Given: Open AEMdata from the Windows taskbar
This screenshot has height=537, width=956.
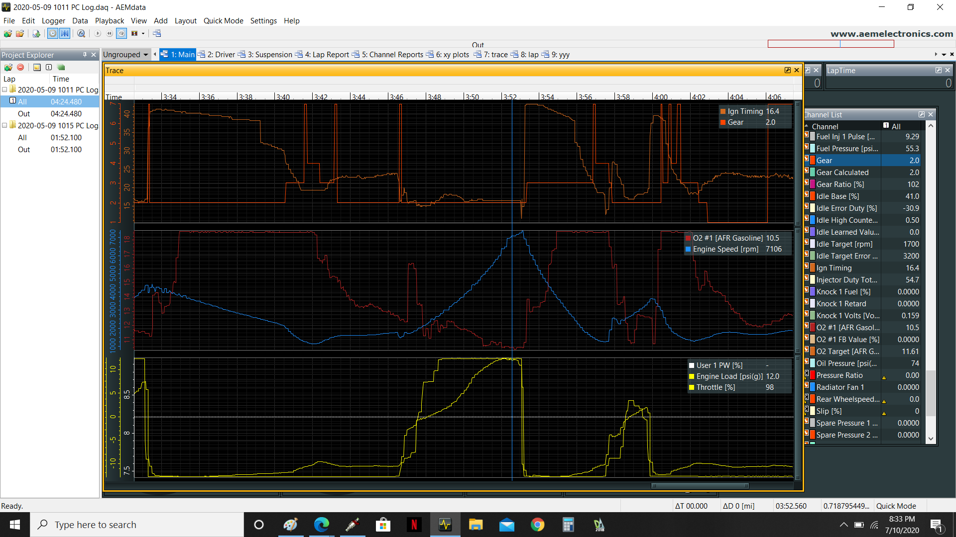Looking at the screenshot, I should (445, 525).
